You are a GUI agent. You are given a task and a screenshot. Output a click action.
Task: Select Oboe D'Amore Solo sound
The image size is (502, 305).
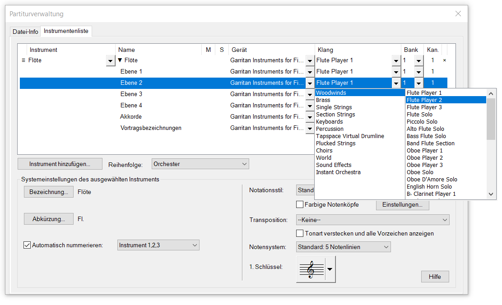[x=446, y=179]
